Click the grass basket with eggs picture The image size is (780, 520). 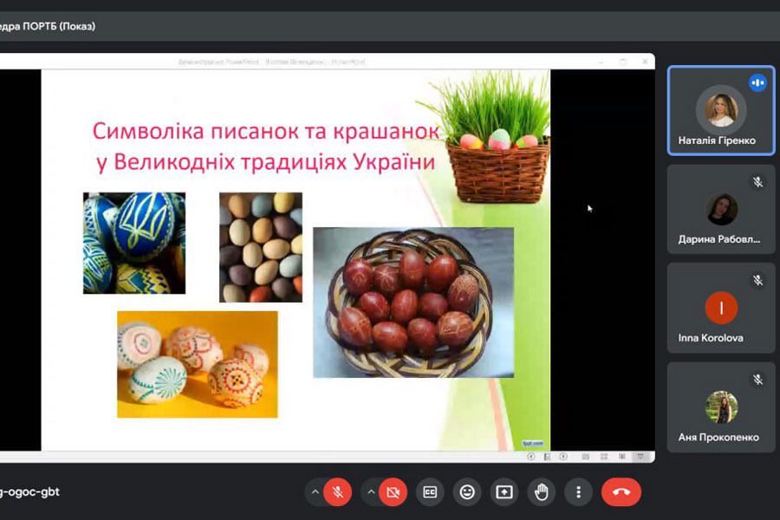(490, 137)
